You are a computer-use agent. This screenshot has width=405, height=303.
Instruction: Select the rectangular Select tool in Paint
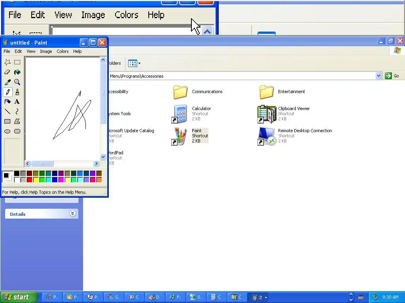17,62
